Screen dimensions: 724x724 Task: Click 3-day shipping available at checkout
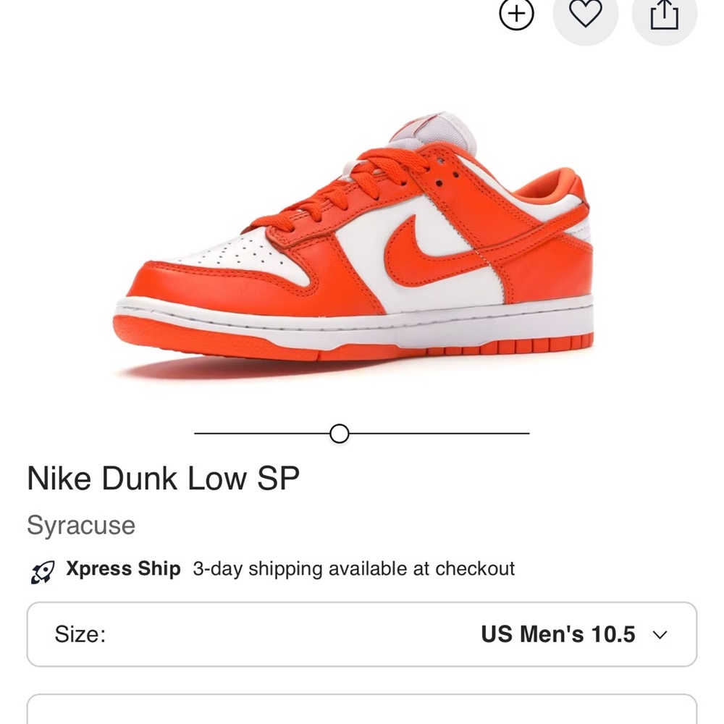(354, 569)
